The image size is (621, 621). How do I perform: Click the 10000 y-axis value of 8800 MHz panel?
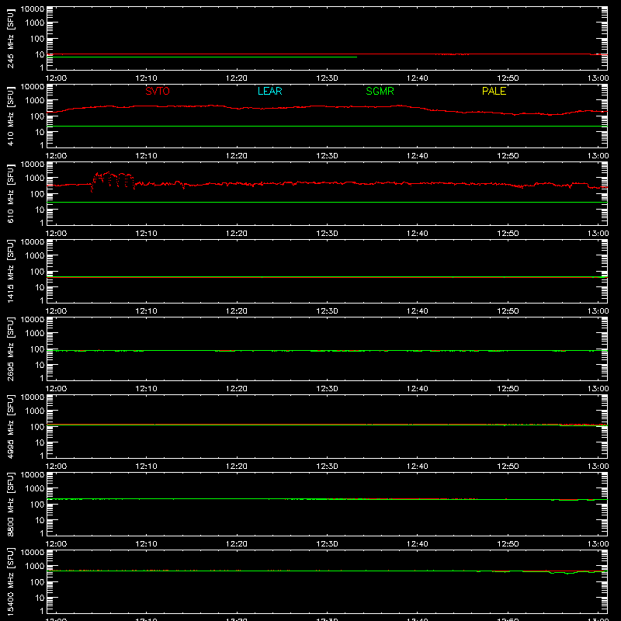(x=33, y=475)
